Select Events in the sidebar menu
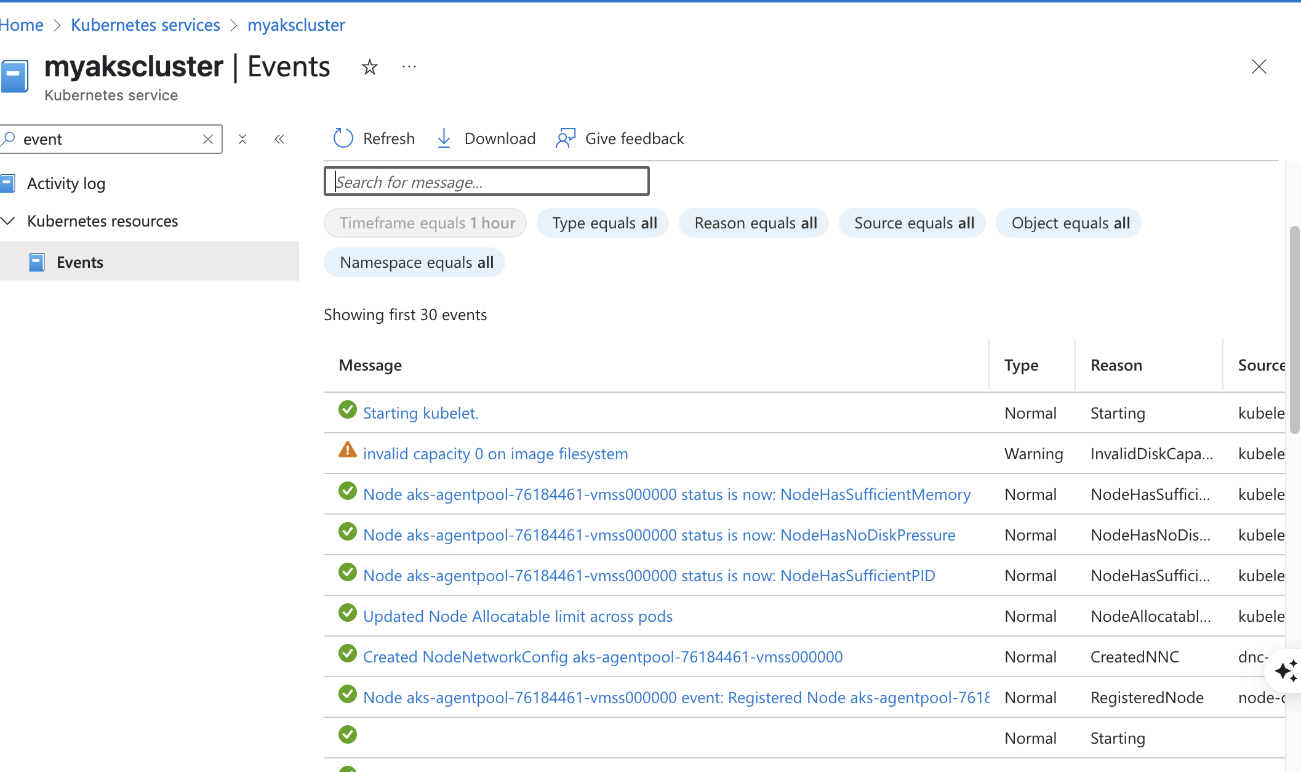Viewport: 1301px width, 772px height. (80, 262)
